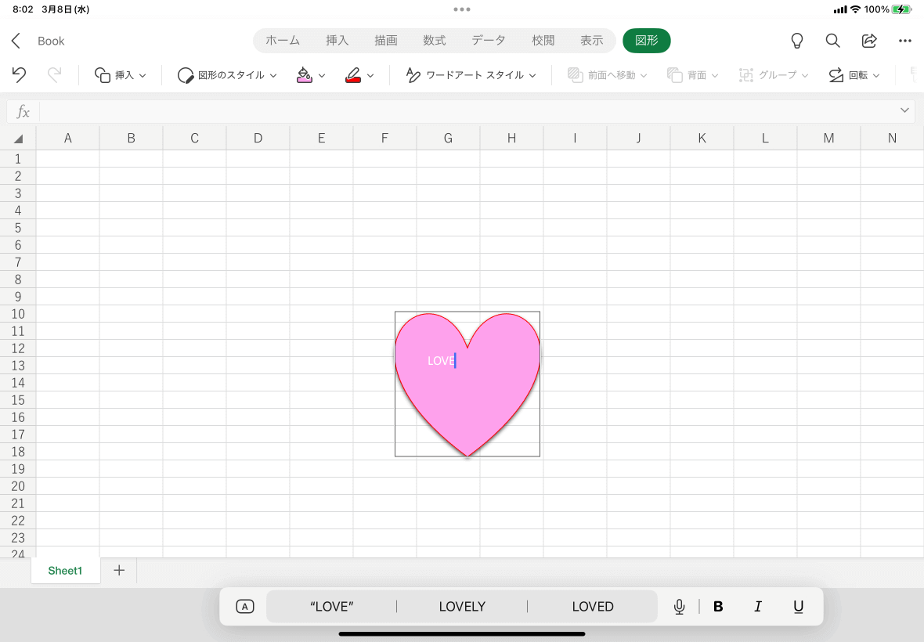Go back using the back chevron
Image resolution: width=924 pixels, height=642 pixels.
(x=16, y=41)
